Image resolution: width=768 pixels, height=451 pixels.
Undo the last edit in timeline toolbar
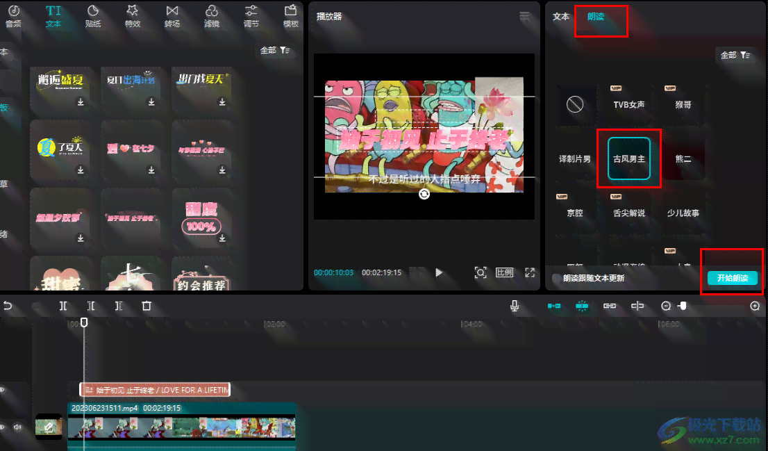(8, 306)
